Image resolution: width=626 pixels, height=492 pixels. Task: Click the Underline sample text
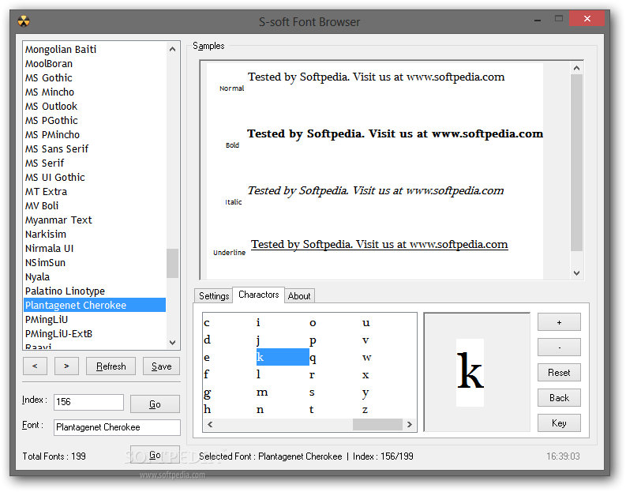tap(379, 244)
